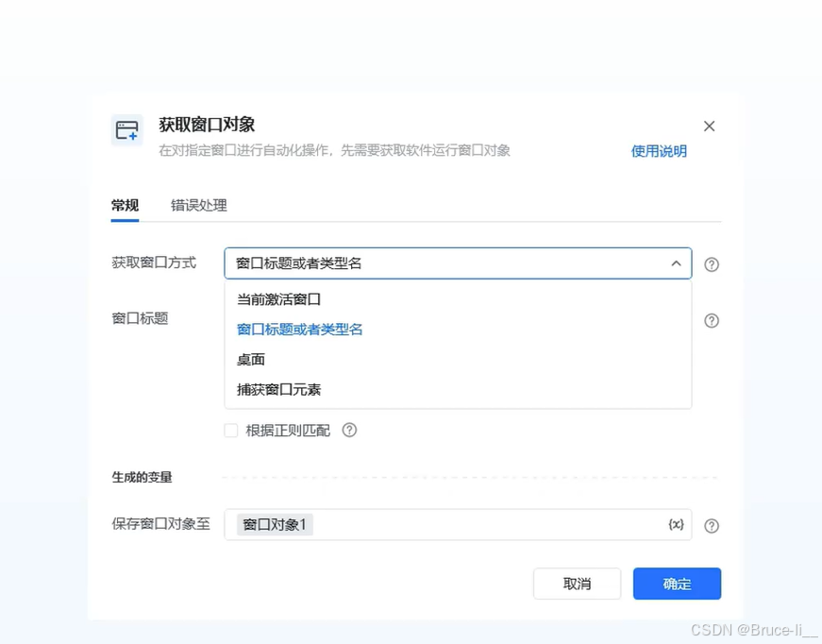Click the 获取窗口对象 window icon in header

[126, 130]
